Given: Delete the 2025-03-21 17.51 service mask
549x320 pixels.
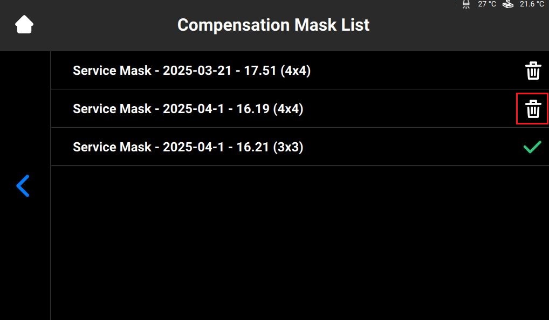Looking at the screenshot, I should pyautogui.click(x=533, y=71).
